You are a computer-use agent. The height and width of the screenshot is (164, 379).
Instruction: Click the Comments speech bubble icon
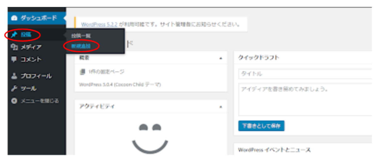14,59
